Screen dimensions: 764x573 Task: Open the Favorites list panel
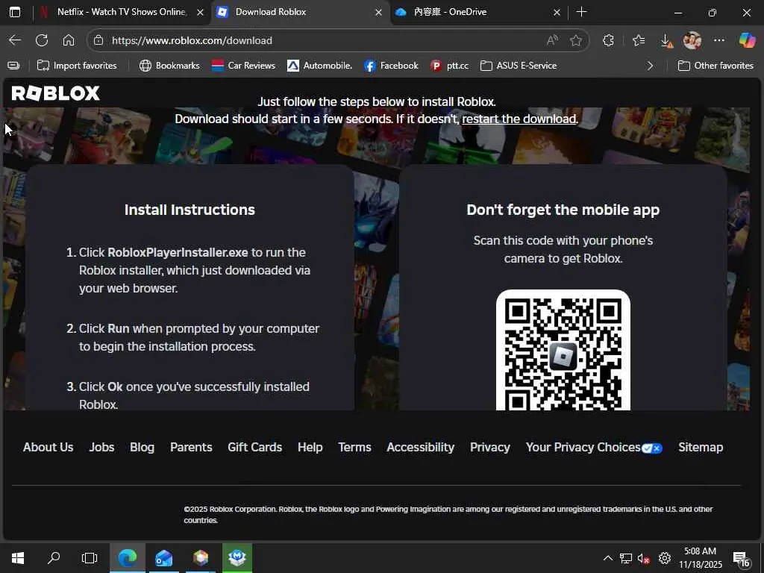639,40
